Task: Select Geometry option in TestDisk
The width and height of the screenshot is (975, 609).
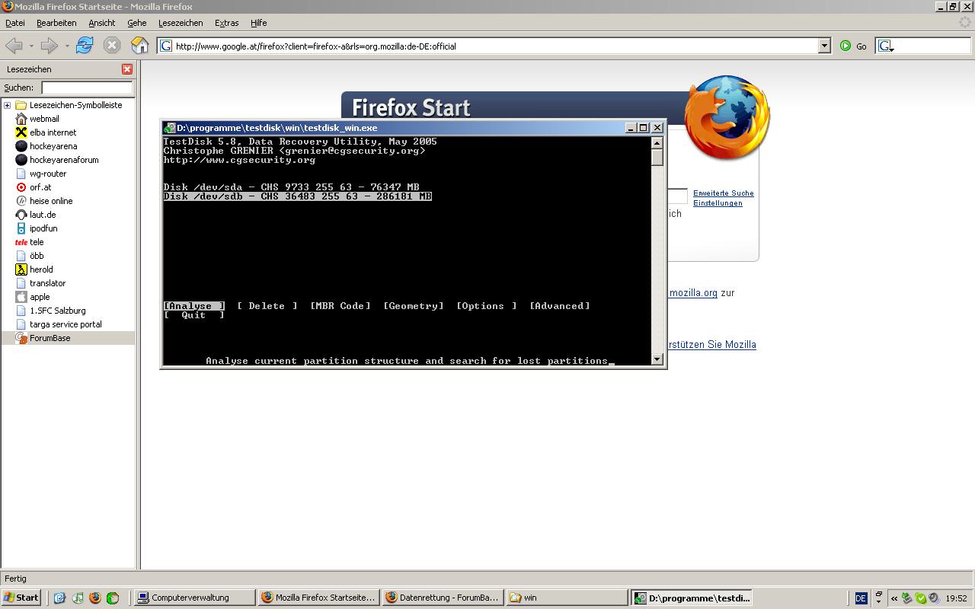Action: point(414,306)
